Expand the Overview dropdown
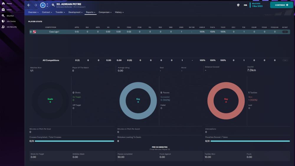Viewport: 295px width, 166px height. (x=33, y=12)
